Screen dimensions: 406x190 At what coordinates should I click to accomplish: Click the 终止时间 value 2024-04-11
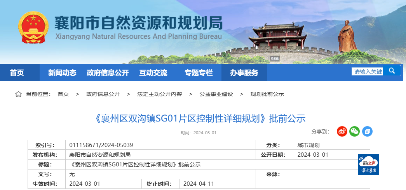point(199,184)
